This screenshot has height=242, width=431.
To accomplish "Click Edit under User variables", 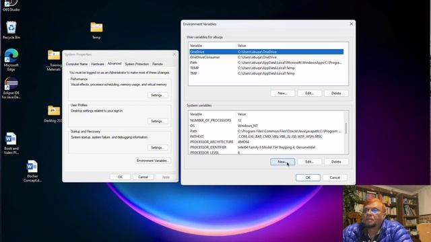I will coord(309,93).
